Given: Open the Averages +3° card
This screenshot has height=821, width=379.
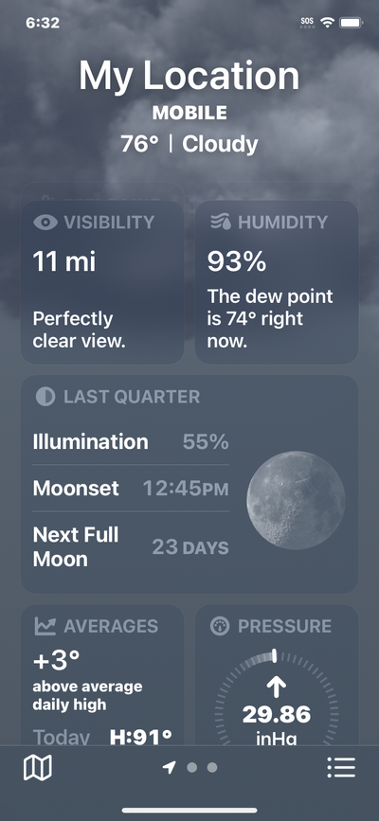Looking at the screenshot, I should click(102, 675).
